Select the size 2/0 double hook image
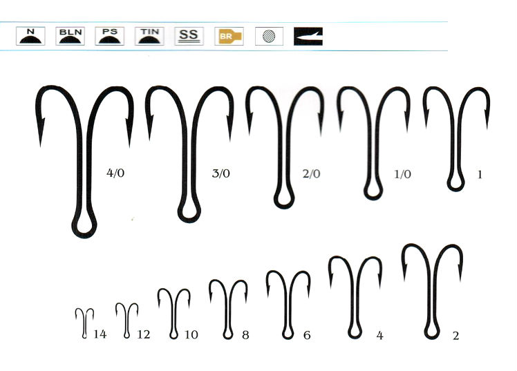 point(284,147)
